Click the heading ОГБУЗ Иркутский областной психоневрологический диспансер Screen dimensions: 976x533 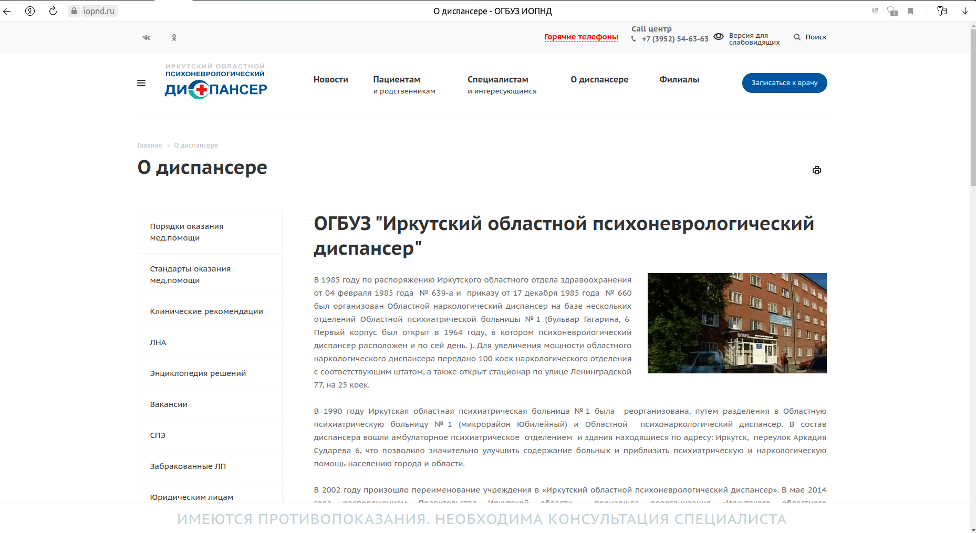[x=564, y=236]
